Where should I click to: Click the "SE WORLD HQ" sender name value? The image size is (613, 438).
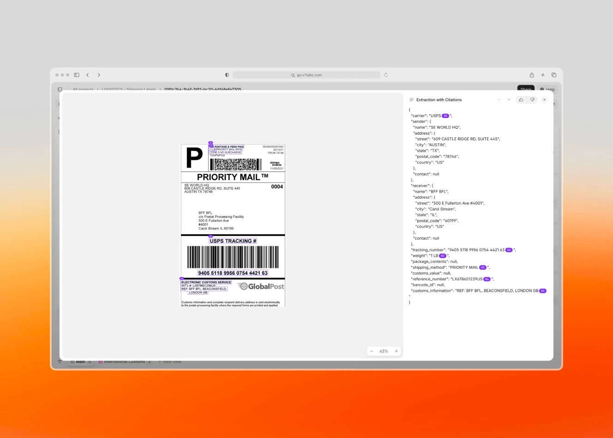pos(445,127)
